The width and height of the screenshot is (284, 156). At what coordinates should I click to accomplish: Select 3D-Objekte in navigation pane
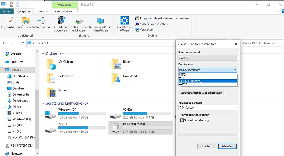20,76
